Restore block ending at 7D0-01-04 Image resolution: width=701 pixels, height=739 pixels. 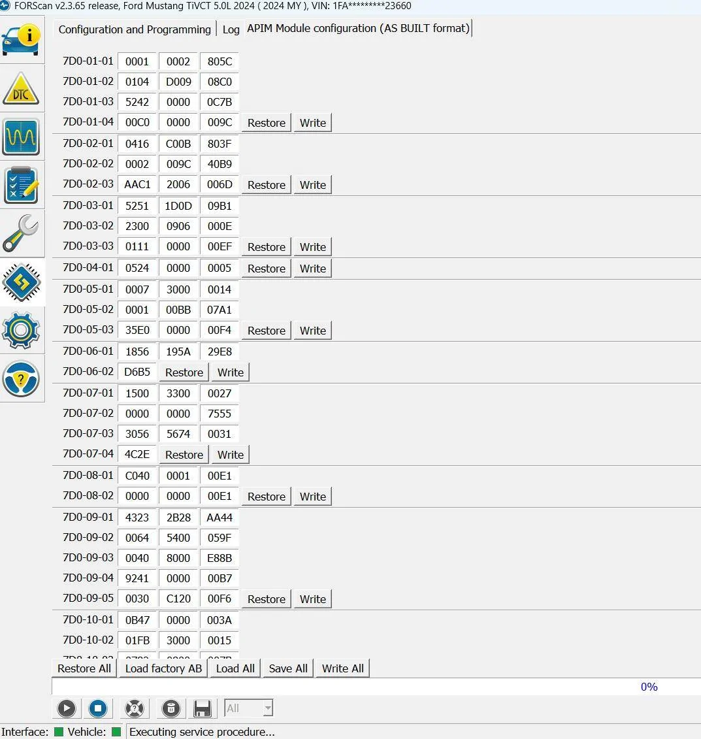coord(266,123)
